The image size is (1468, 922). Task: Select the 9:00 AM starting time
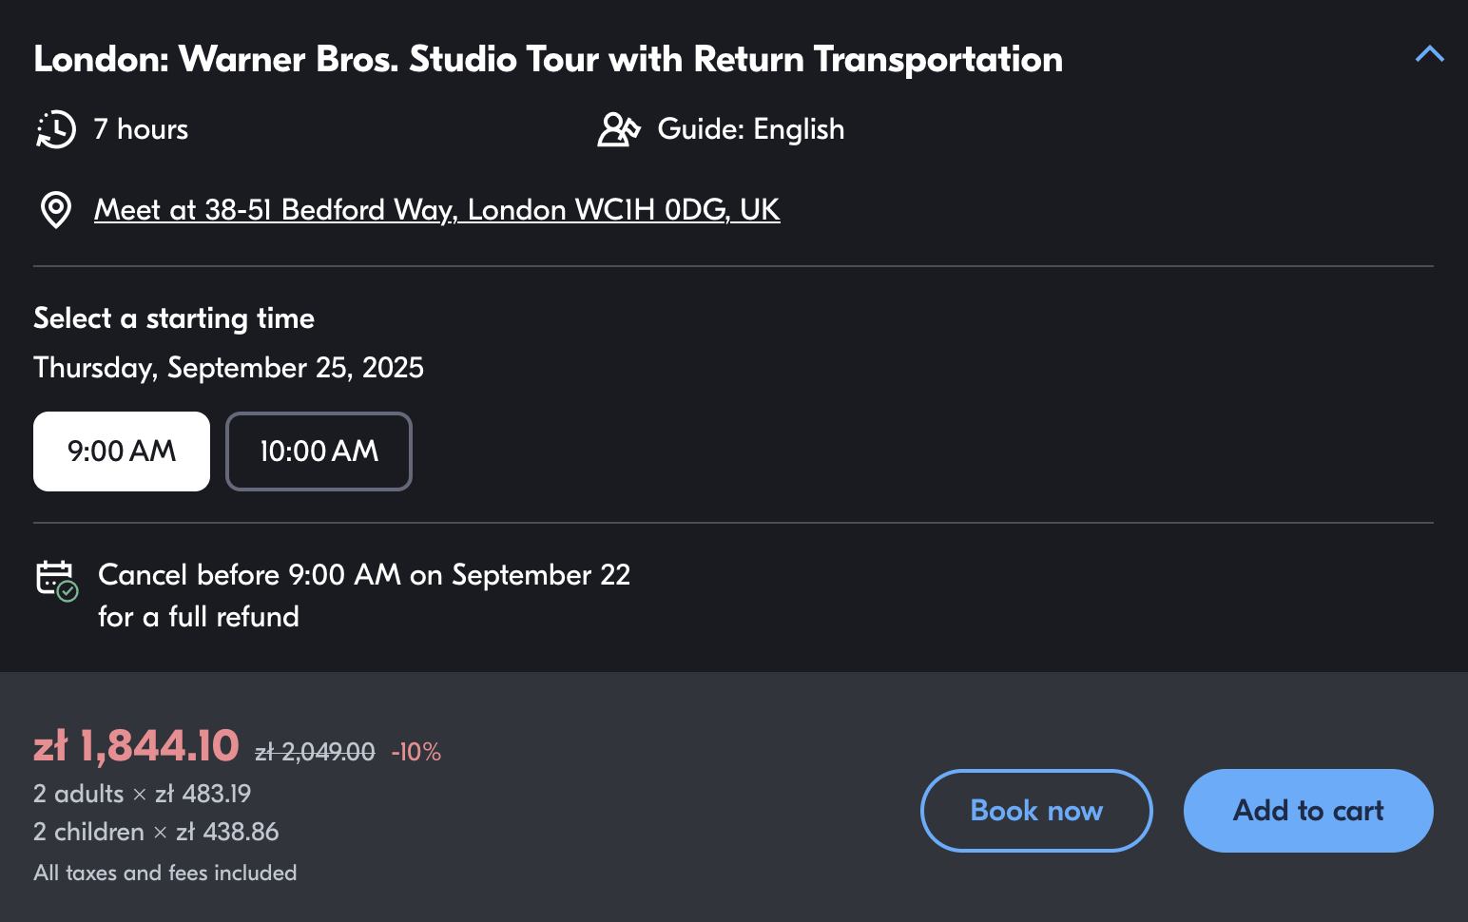122,451
